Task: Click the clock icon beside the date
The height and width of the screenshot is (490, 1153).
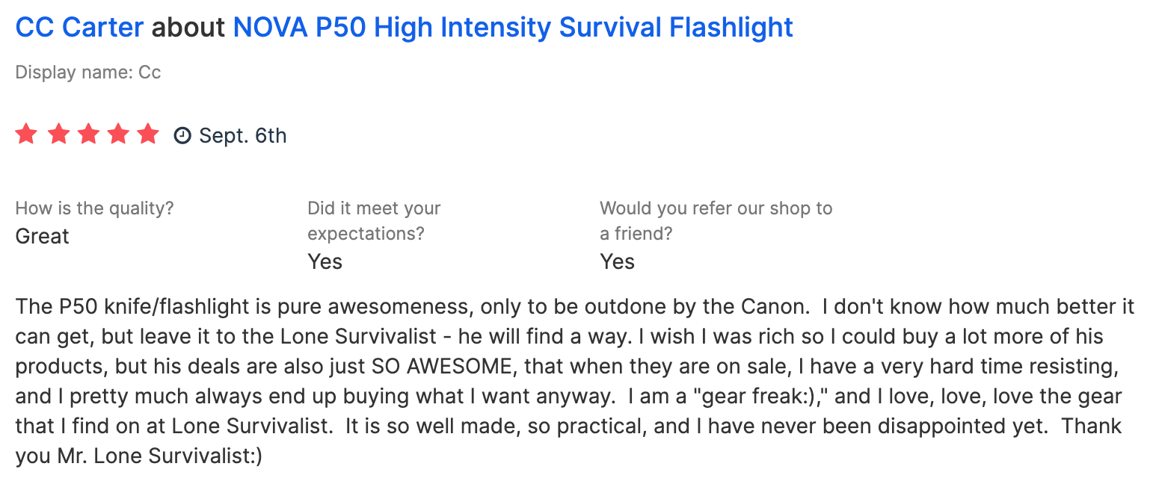Action: [182, 136]
